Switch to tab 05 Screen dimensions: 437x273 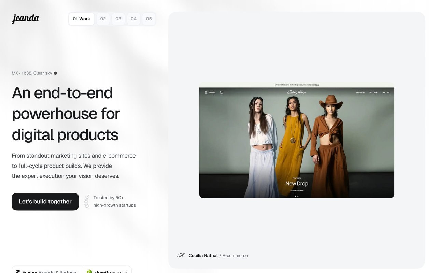(149, 19)
